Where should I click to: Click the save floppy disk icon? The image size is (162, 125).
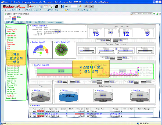tap(160, 14)
